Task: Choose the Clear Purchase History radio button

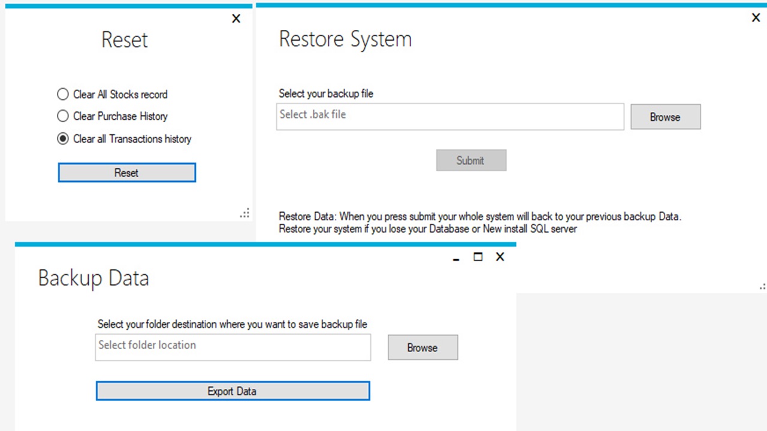Action: [x=63, y=116]
